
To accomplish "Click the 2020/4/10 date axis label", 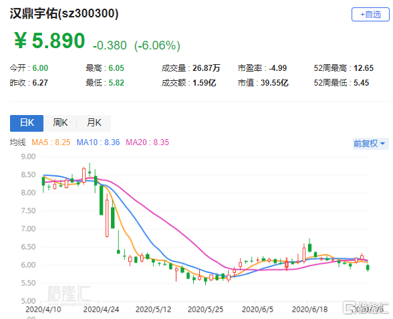I will [x=43, y=309].
